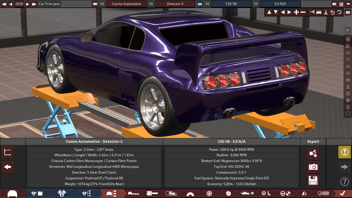352x198 pixels.
Task: Take screenshot with top bar camera
Action: click(x=334, y=4)
